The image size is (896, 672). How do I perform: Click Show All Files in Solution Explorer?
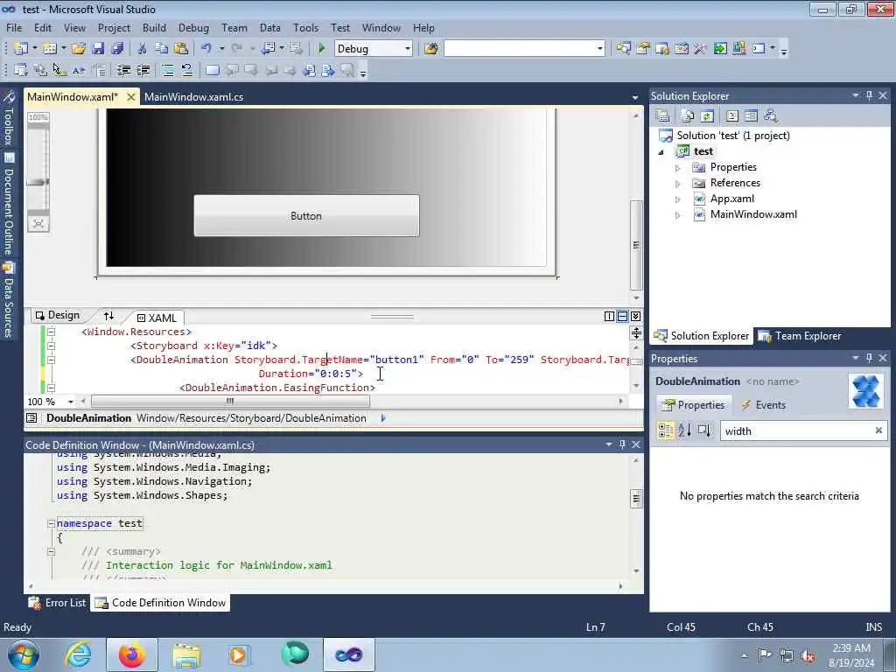(x=688, y=116)
